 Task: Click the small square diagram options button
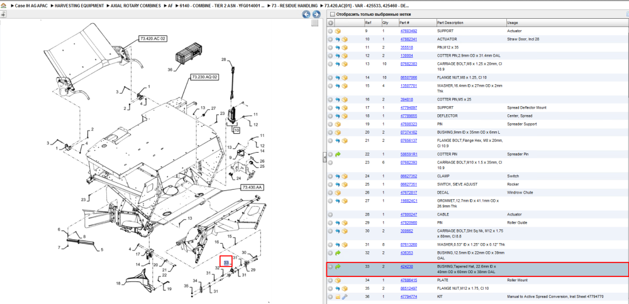click(315, 23)
